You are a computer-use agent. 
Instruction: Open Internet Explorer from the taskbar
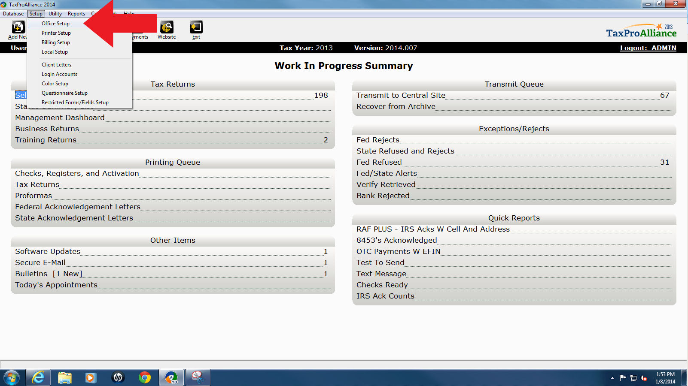coord(38,377)
